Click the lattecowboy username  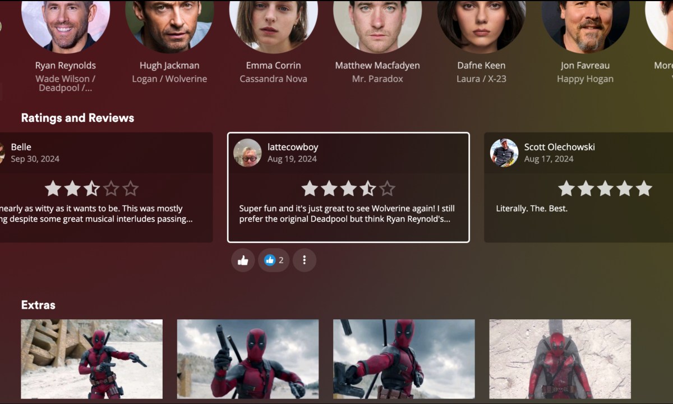[293, 147]
